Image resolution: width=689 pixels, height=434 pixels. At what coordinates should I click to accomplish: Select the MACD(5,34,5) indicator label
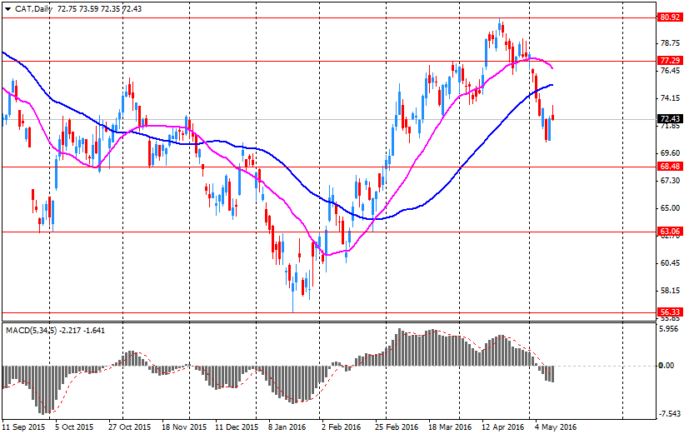click(x=31, y=331)
